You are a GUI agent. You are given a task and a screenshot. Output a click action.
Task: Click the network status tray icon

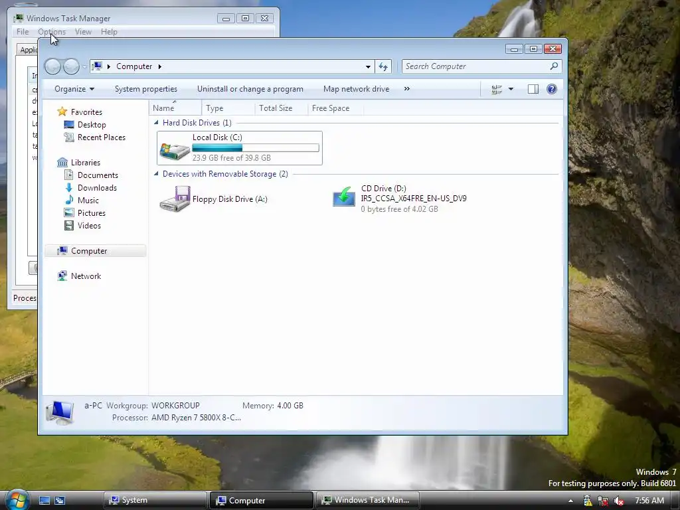(603, 501)
